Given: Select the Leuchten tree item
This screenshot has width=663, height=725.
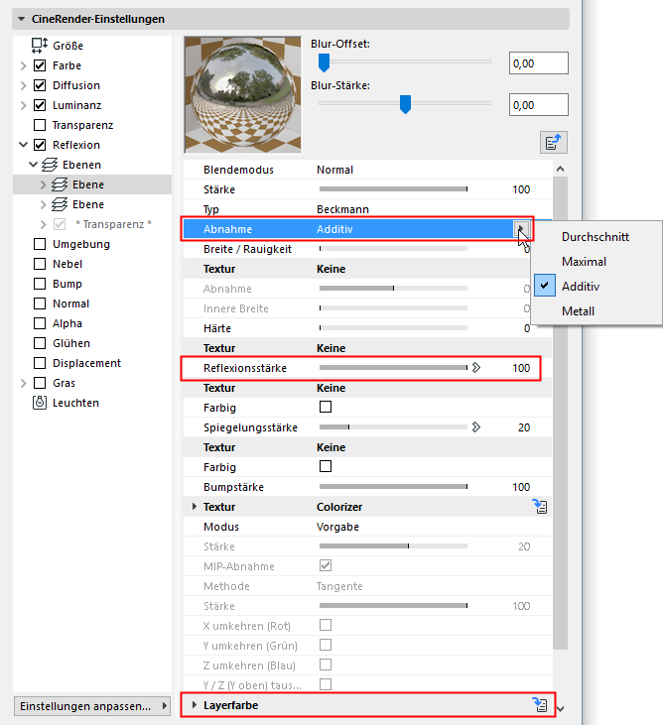Looking at the screenshot, I should pos(75,403).
